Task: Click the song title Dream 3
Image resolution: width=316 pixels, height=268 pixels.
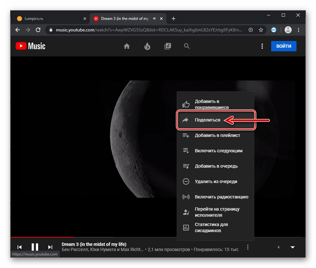Action: click(94, 244)
